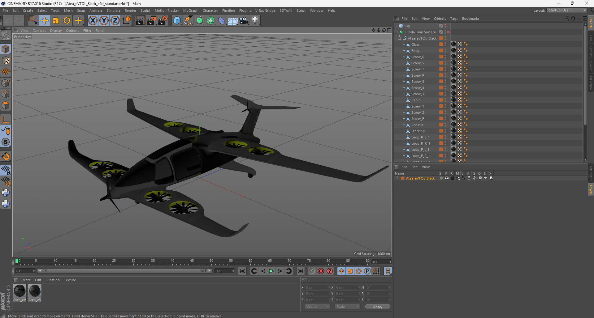Toggle Z axis lock
This screenshot has width=594, height=318.
tap(115, 21)
